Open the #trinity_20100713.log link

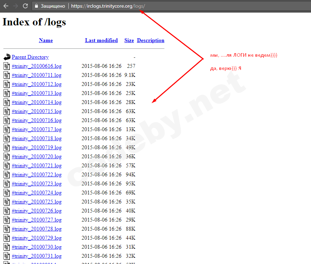pos(37,93)
